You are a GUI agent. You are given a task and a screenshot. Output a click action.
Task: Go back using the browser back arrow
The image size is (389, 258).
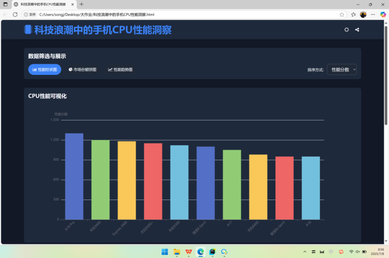[x=5, y=14]
